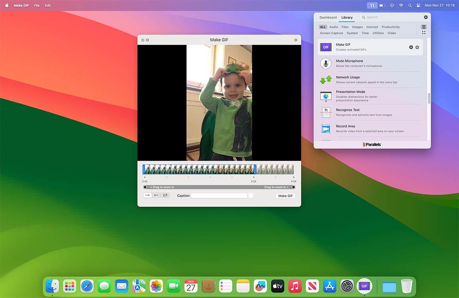This screenshot has height=298, width=459.
Task: Open Toolbox preferences gear at panel top right
Action: click(425, 17)
